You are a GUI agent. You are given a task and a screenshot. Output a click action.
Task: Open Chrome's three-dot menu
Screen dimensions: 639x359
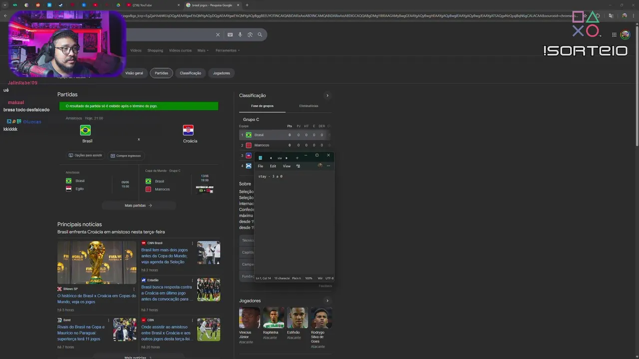point(634,15)
